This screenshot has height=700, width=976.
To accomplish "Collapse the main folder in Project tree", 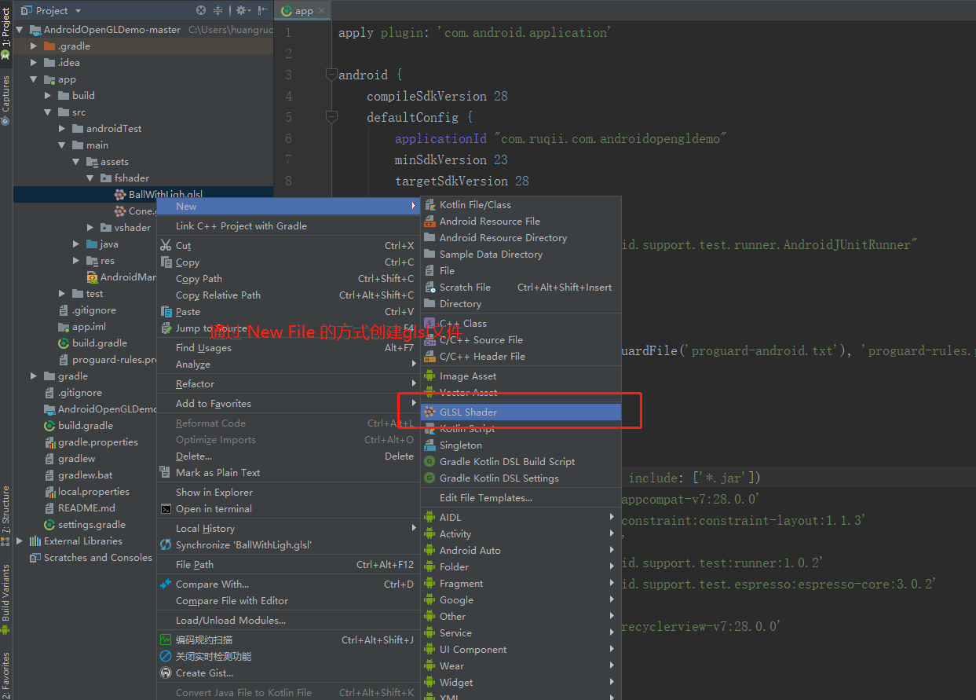I will (63, 145).
